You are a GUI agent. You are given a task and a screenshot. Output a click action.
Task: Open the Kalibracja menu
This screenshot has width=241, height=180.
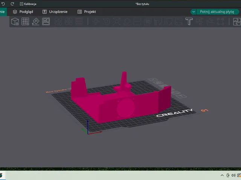point(28,4)
